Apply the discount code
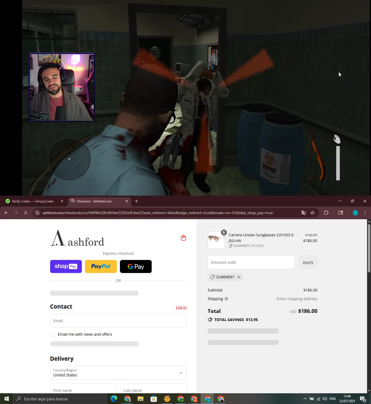Image resolution: width=371 pixels, height=404 pixels. pyautogui.click(x=308, y=262)
